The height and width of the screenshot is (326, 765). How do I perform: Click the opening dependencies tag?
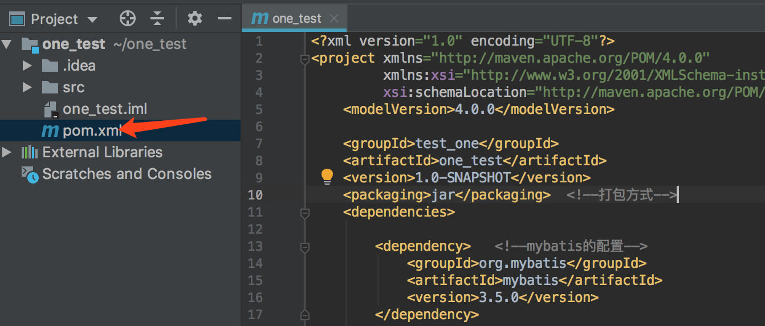399,212
